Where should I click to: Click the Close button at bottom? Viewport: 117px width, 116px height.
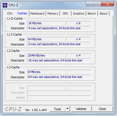click(x=102, y=109)
